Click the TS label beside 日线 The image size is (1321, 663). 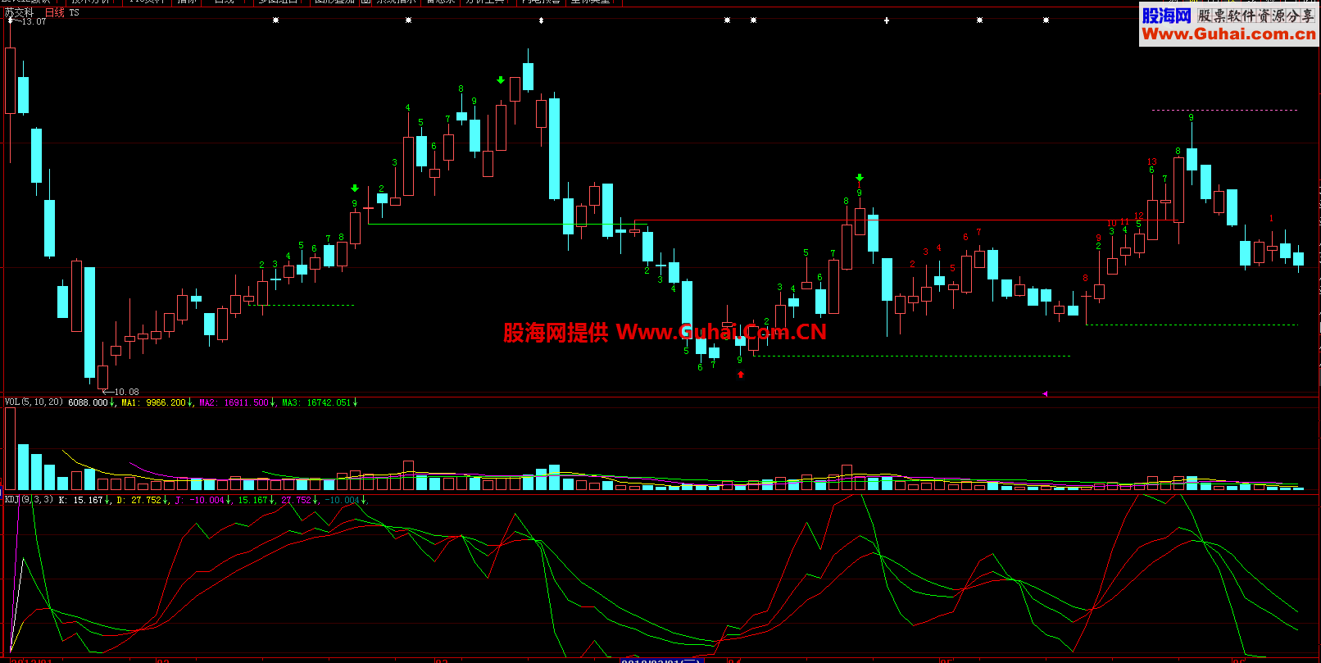[75, 13]
